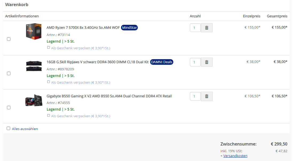The height and width of the screenshot is (161, 293).
Task: Open the Gigabyte motherboard thumbnail
Action: 34,100
